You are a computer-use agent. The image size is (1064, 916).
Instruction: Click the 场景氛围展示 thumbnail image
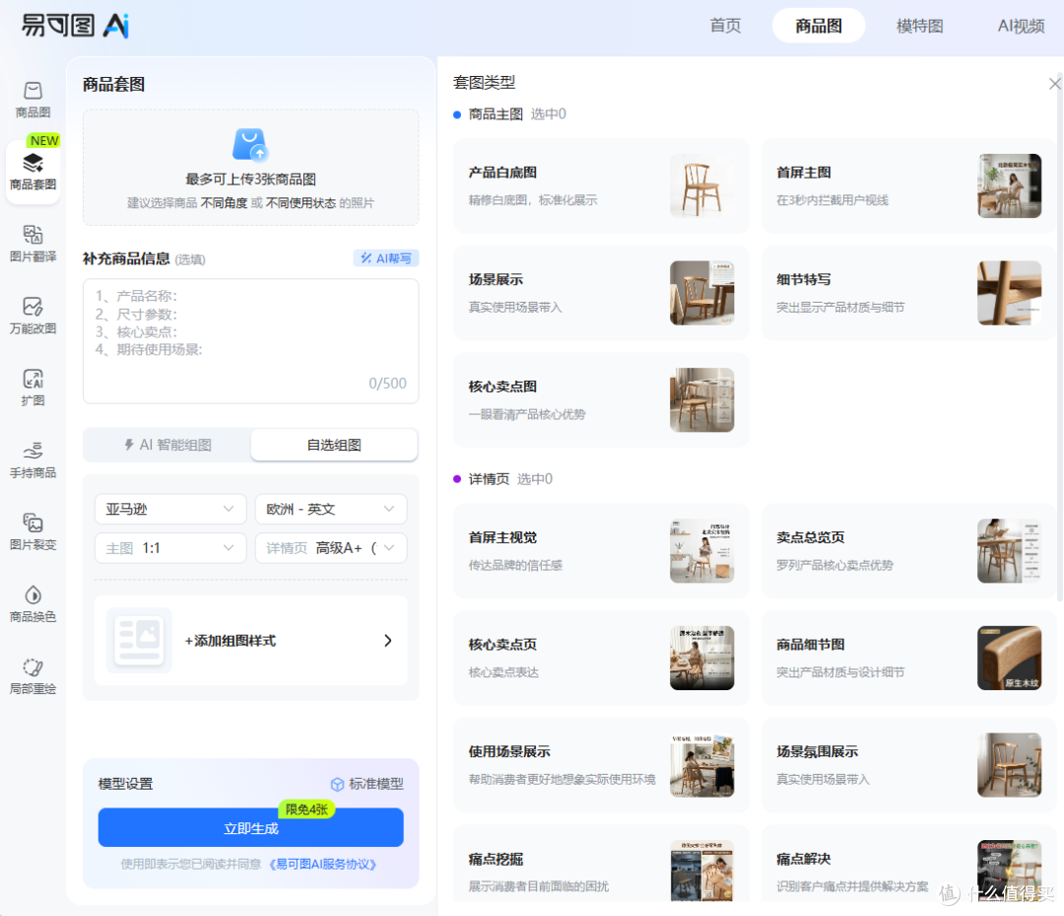(1009, 765)
